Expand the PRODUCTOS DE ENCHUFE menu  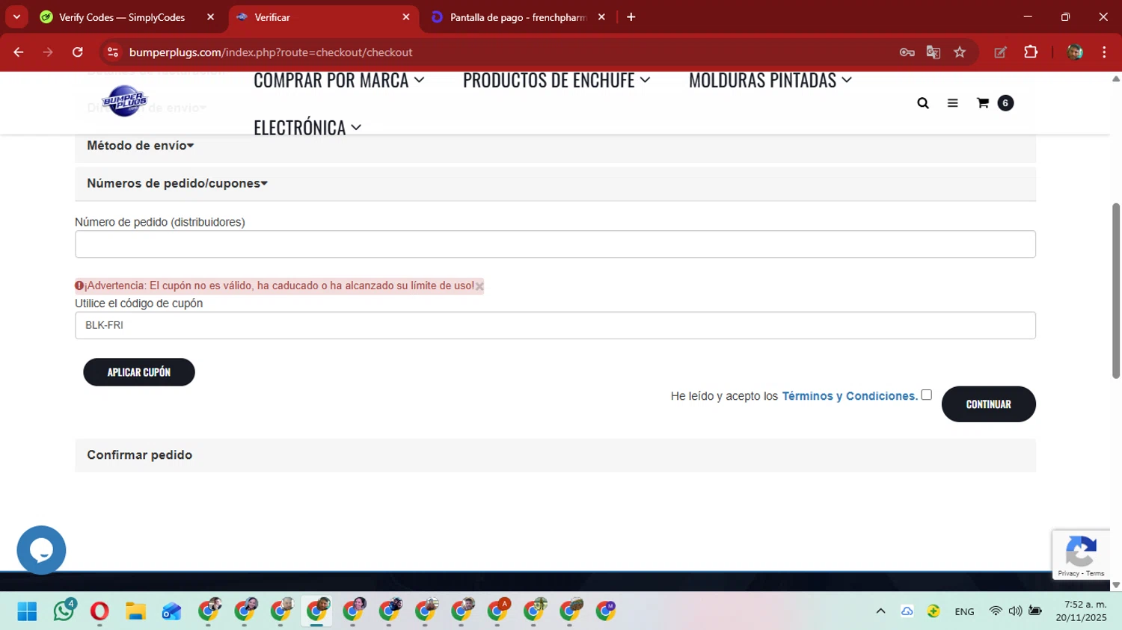(557, 80)
